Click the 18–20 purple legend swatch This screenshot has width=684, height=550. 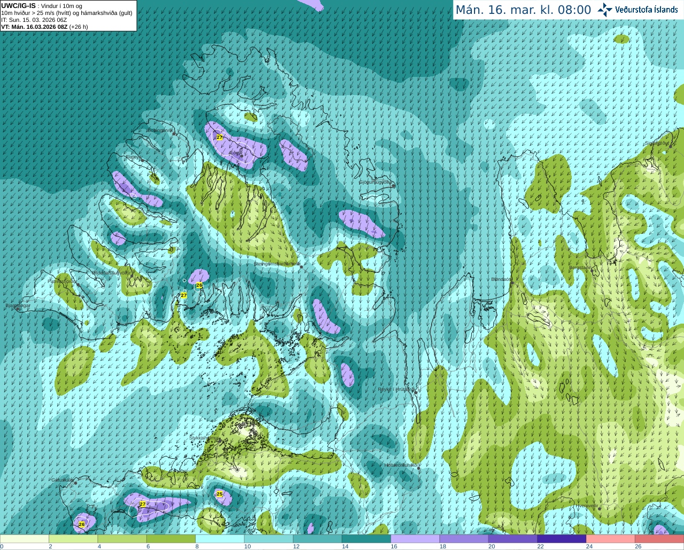[x=464, y=539]
